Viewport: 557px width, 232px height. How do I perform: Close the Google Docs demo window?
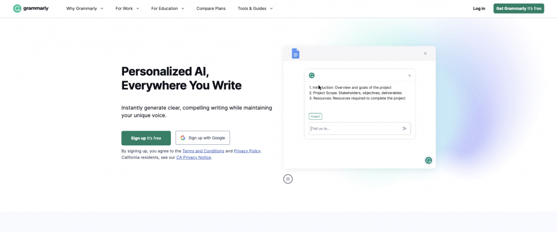click(x=425, y=53)
